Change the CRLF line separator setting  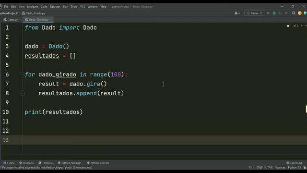(x=260, y=168)
